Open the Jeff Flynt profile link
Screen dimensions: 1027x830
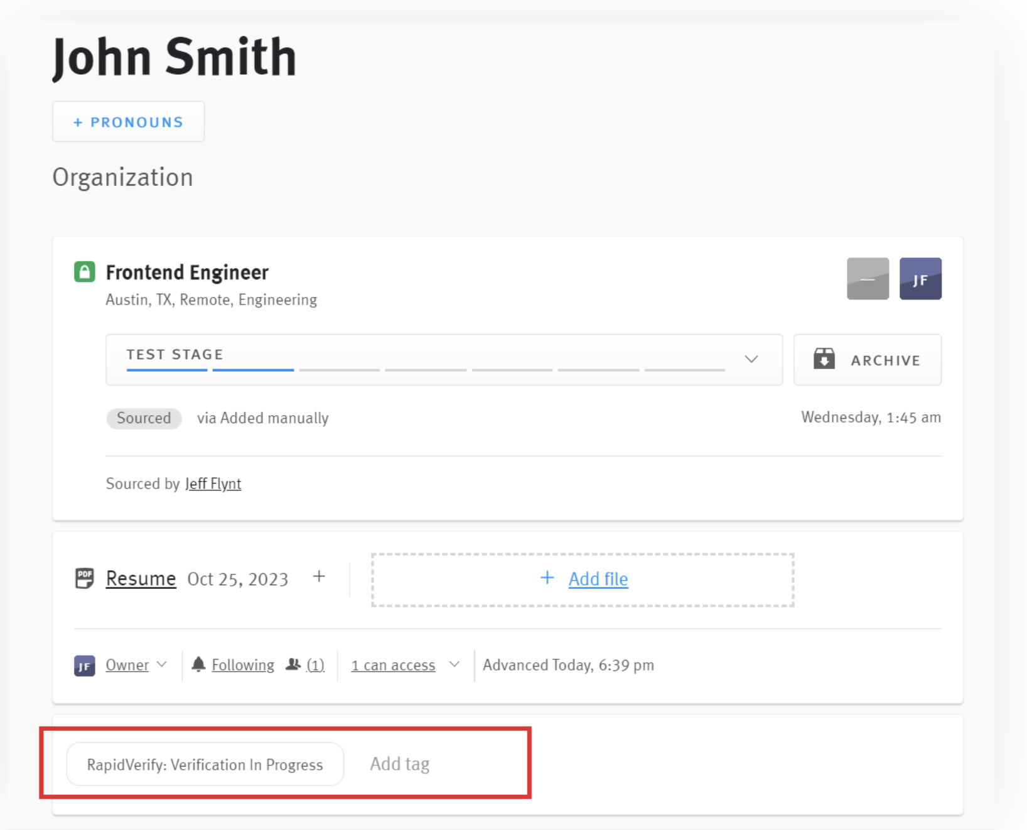click(x=213, y=483)
